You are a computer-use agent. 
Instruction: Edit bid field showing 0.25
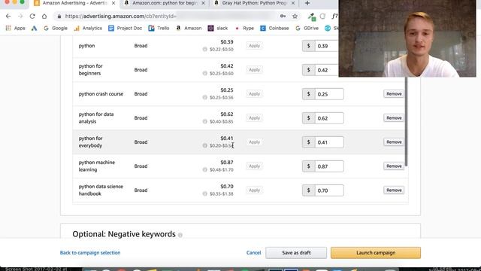pyautogui.click(x=329, y=94)
